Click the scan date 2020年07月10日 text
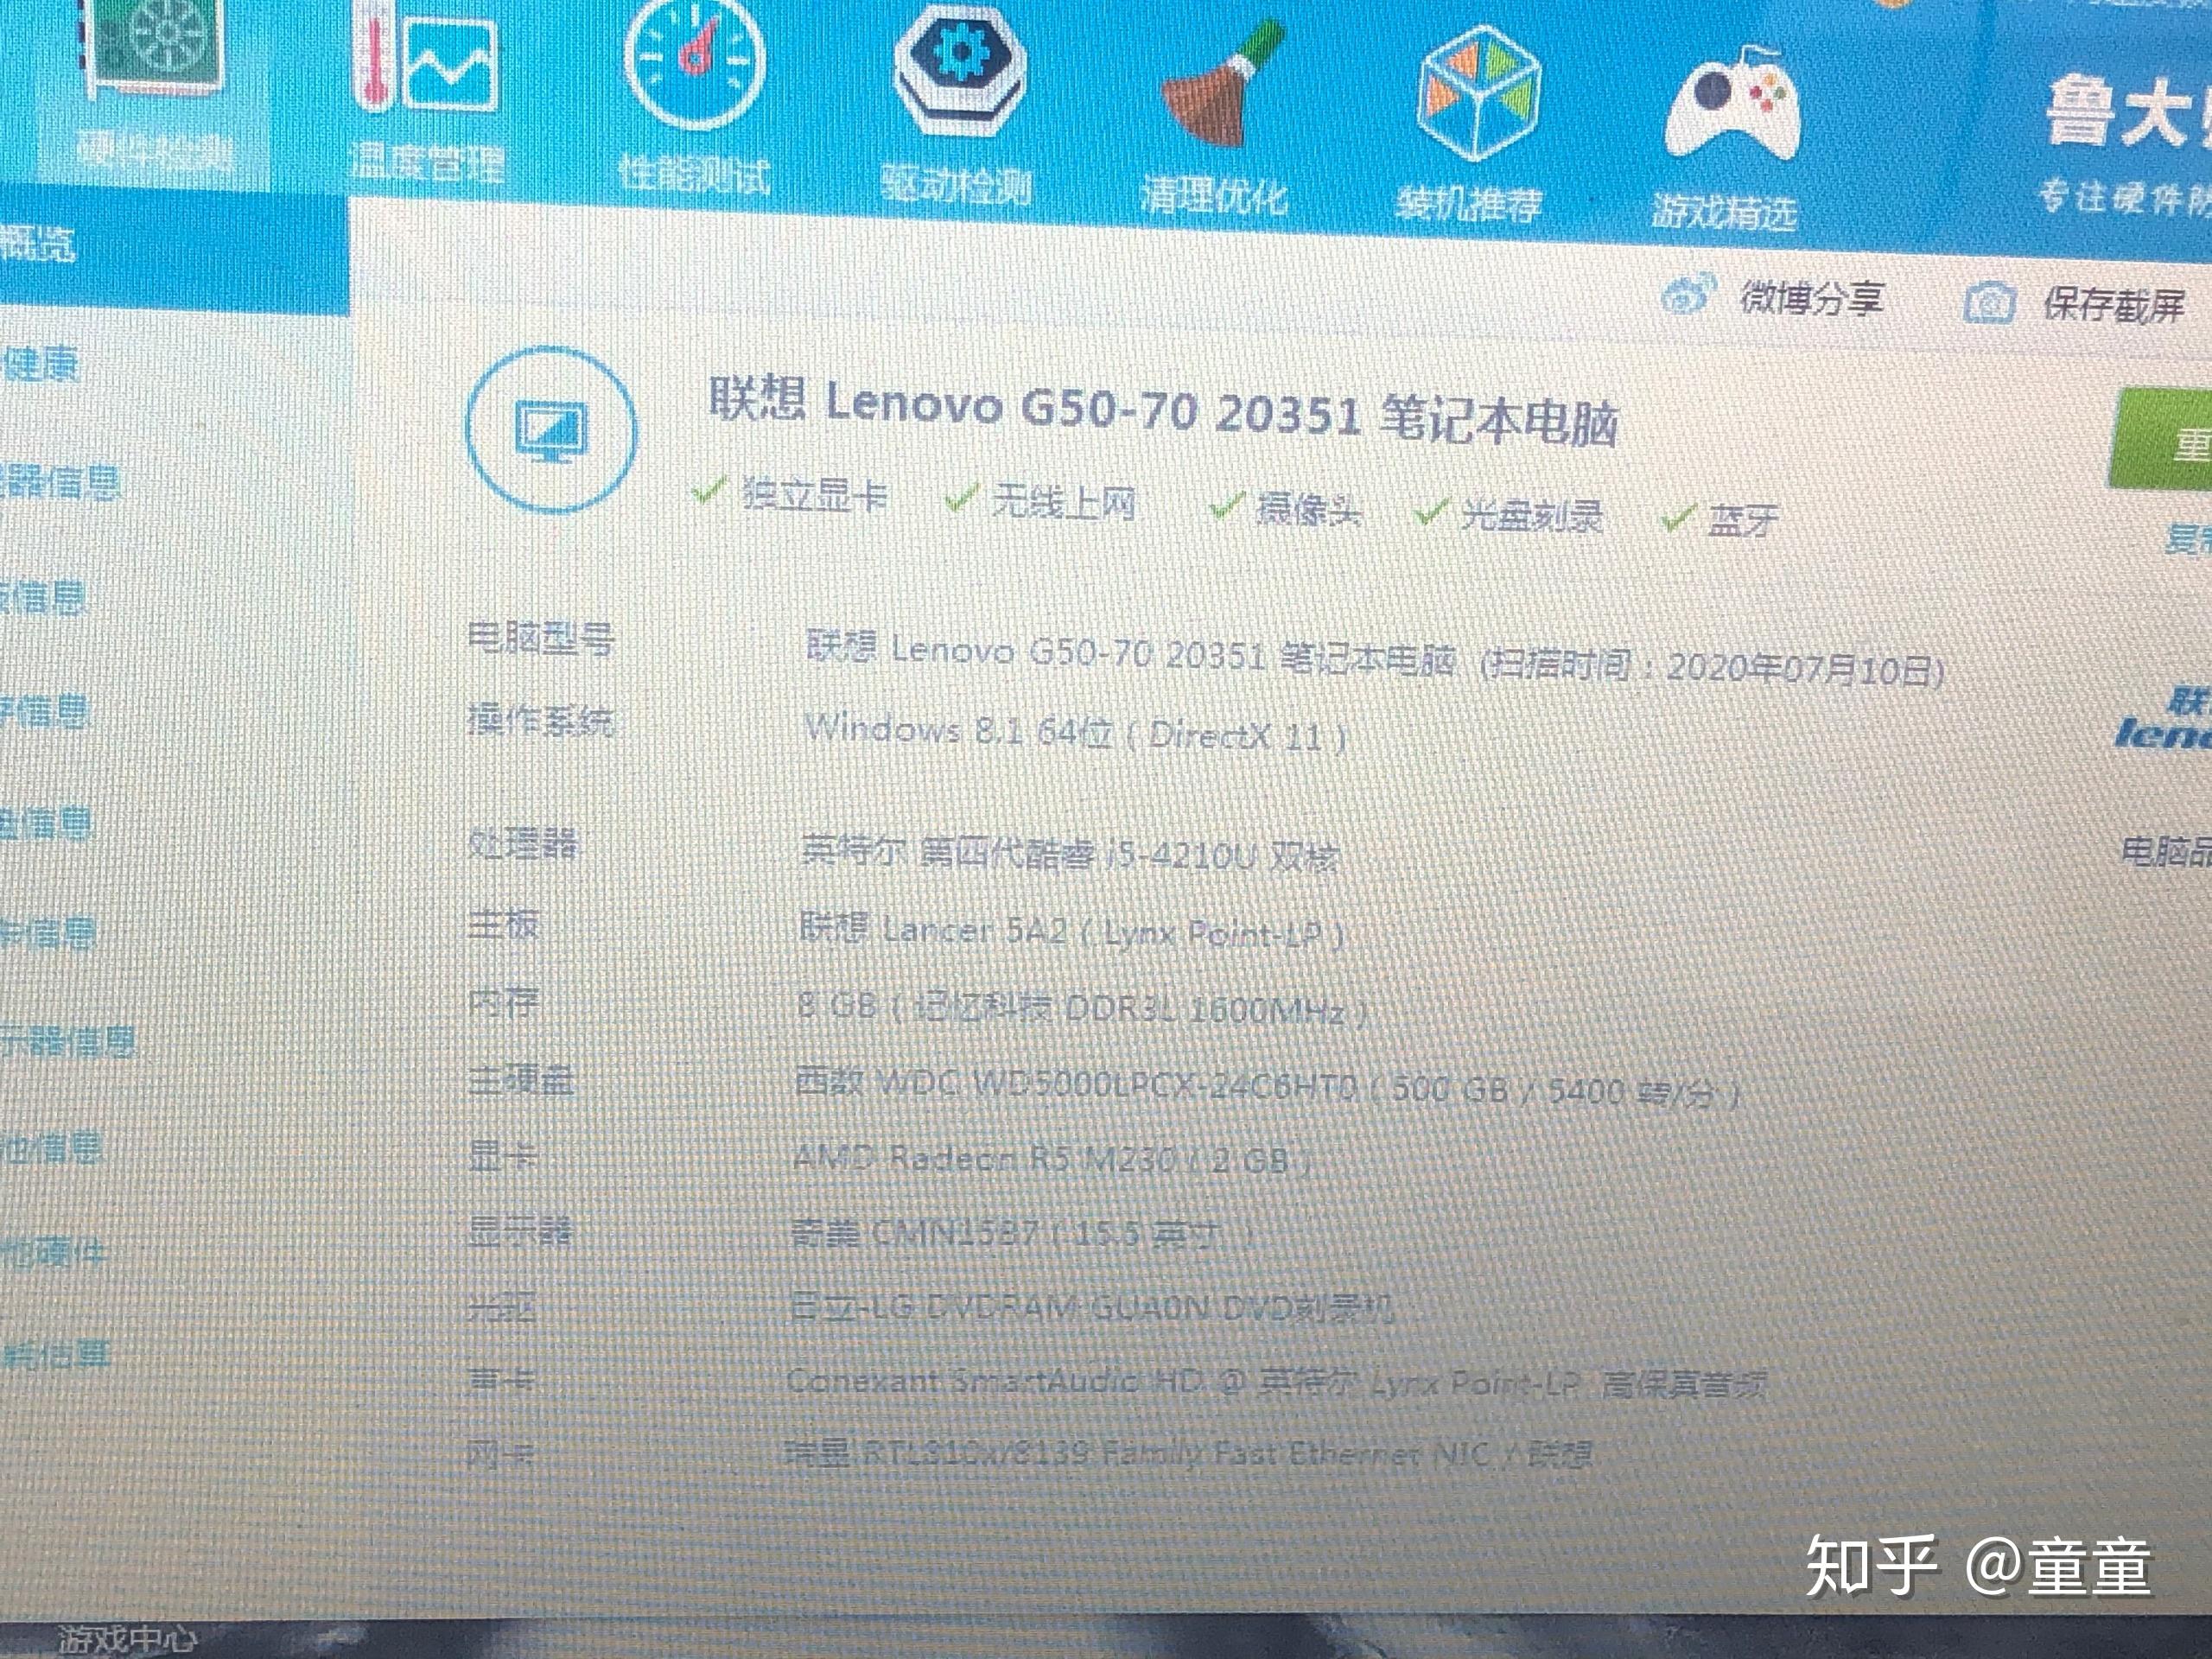Viewport: 2212px width, 1659px height. (1804, 668)
